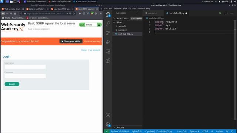Select ssrf-lab-01.py in the Explorer tree
The image size is (237, 133).
pyautogui.click(x=127, y=34)
